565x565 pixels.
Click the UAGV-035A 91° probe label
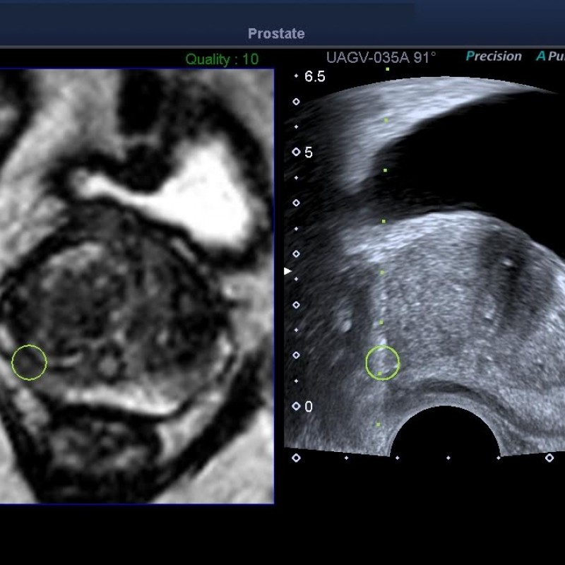pyautogui.click(x=381, y=58)
